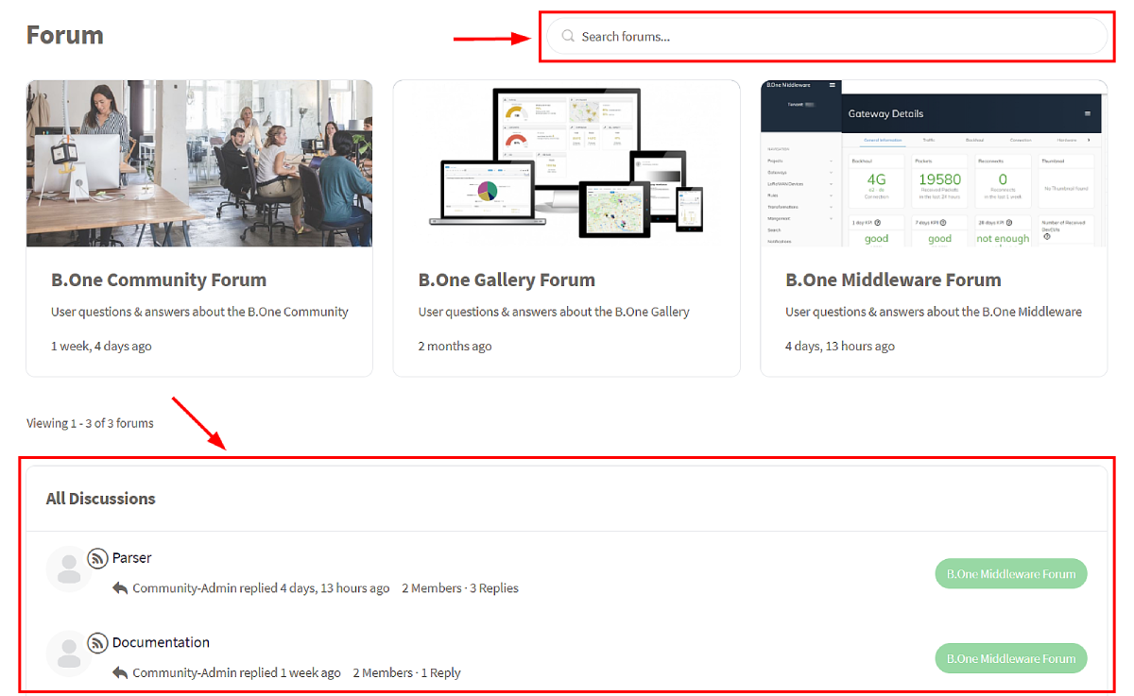Click the '4 days, 13 hours ago' forum card text
This screenshot has height=696, width=1134.
tap(840, 347)
